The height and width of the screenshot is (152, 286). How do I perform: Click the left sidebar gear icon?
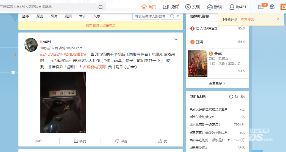13,72
